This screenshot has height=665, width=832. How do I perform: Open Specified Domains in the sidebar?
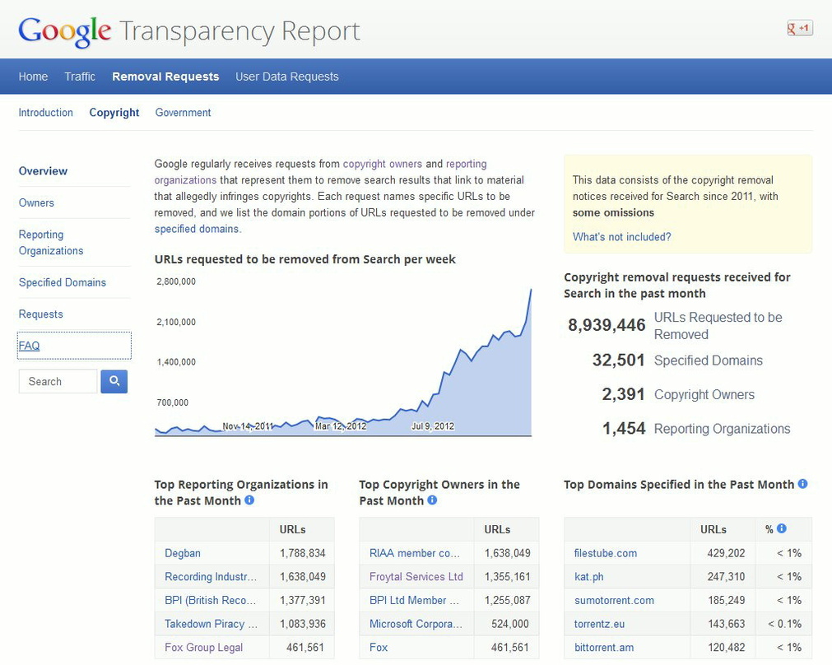tap(62, 282)
